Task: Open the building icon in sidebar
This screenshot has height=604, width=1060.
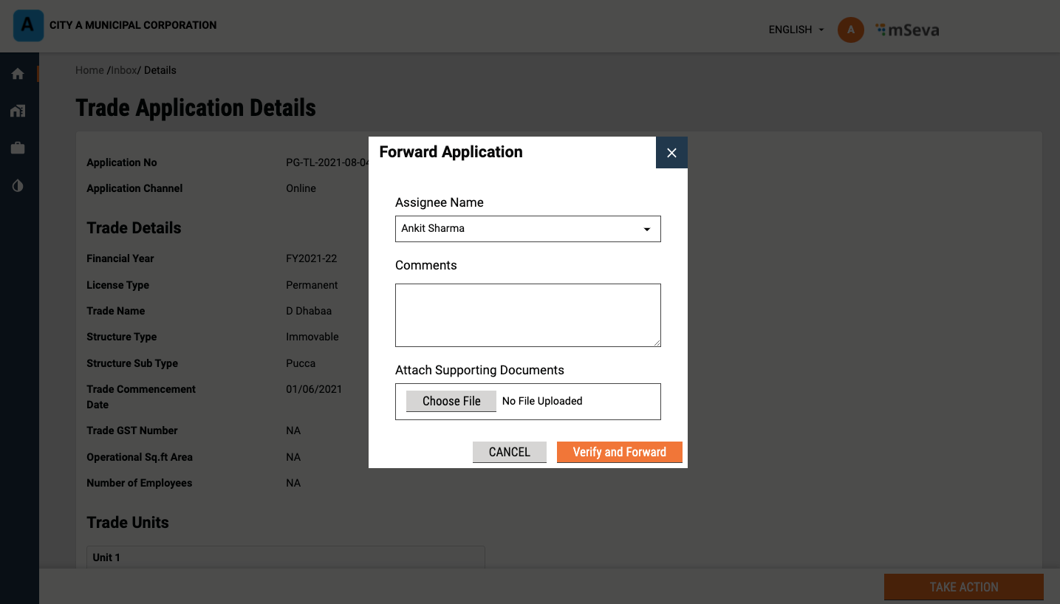Action: pos(18,111)
